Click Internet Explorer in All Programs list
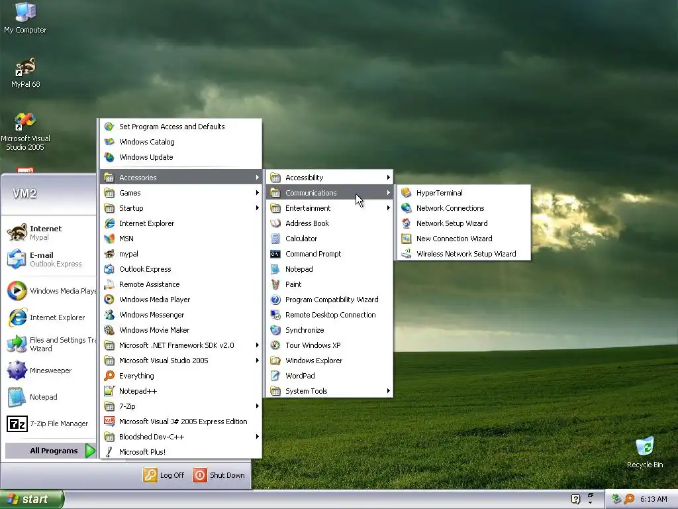The width and height of the screenshot is (678, 509). pos(181,223)
